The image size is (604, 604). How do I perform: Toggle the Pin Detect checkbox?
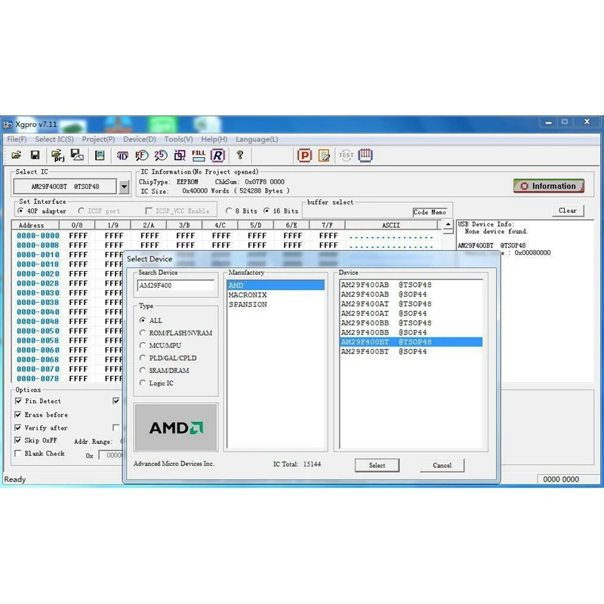[18, 401]
